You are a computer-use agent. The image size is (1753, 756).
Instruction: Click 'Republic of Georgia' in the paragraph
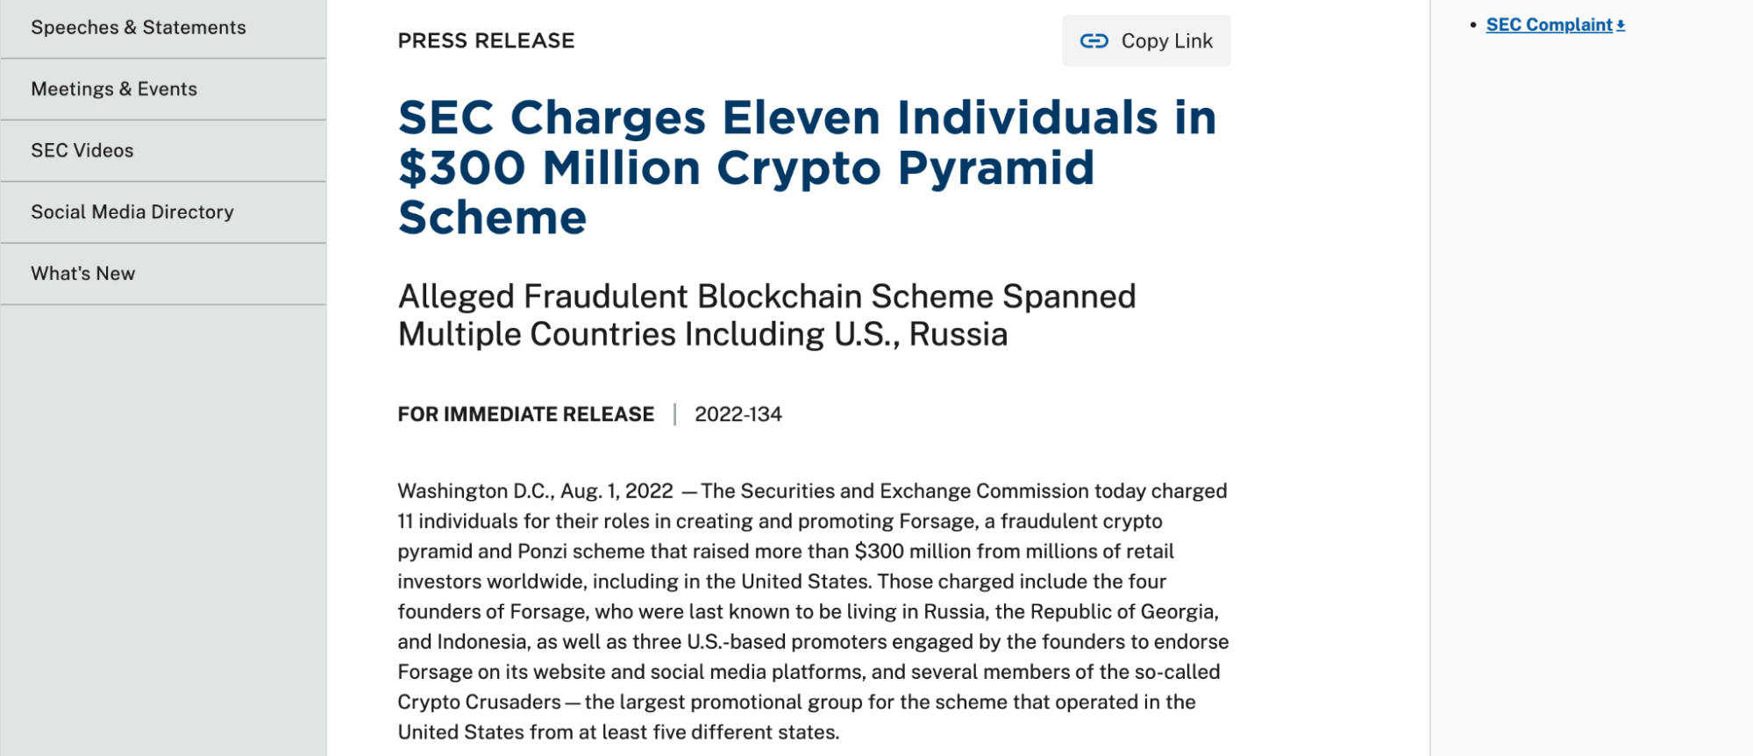[x=1123, y=612]
